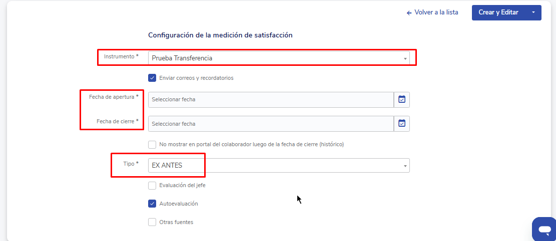This screenshot has height=241, width=556.
Task: Disable Enviar correos y recordatorios checkbox
Action: click(152, 78)
